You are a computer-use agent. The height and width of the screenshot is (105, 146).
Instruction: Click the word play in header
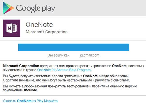[x=48, y=9]
